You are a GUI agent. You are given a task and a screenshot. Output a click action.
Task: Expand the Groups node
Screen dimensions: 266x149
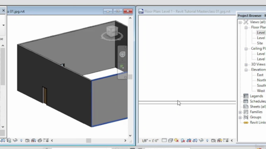tap(240, 118)
